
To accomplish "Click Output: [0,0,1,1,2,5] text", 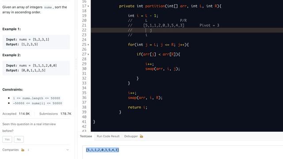I will click(x=26, y=71).
